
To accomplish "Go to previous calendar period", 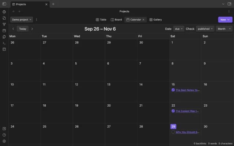I will pos(14,29).
